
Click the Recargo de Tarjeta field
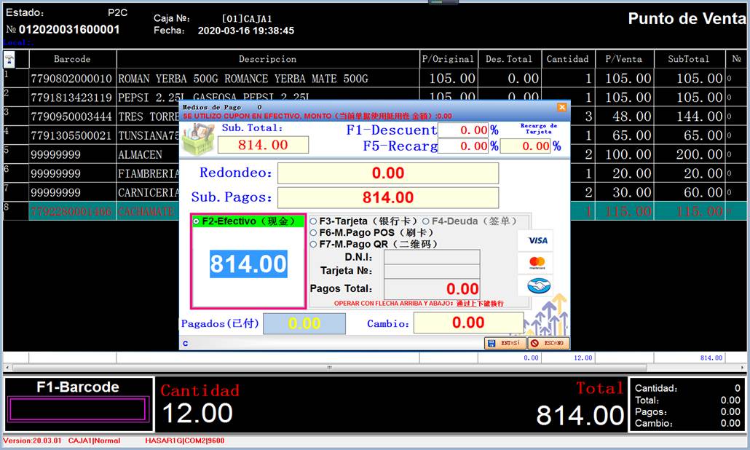coord(525,146)
